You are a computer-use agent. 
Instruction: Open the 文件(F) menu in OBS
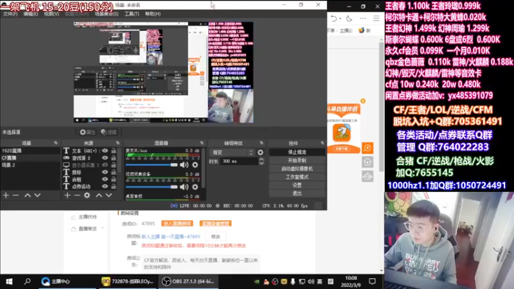tap(10, 14)
